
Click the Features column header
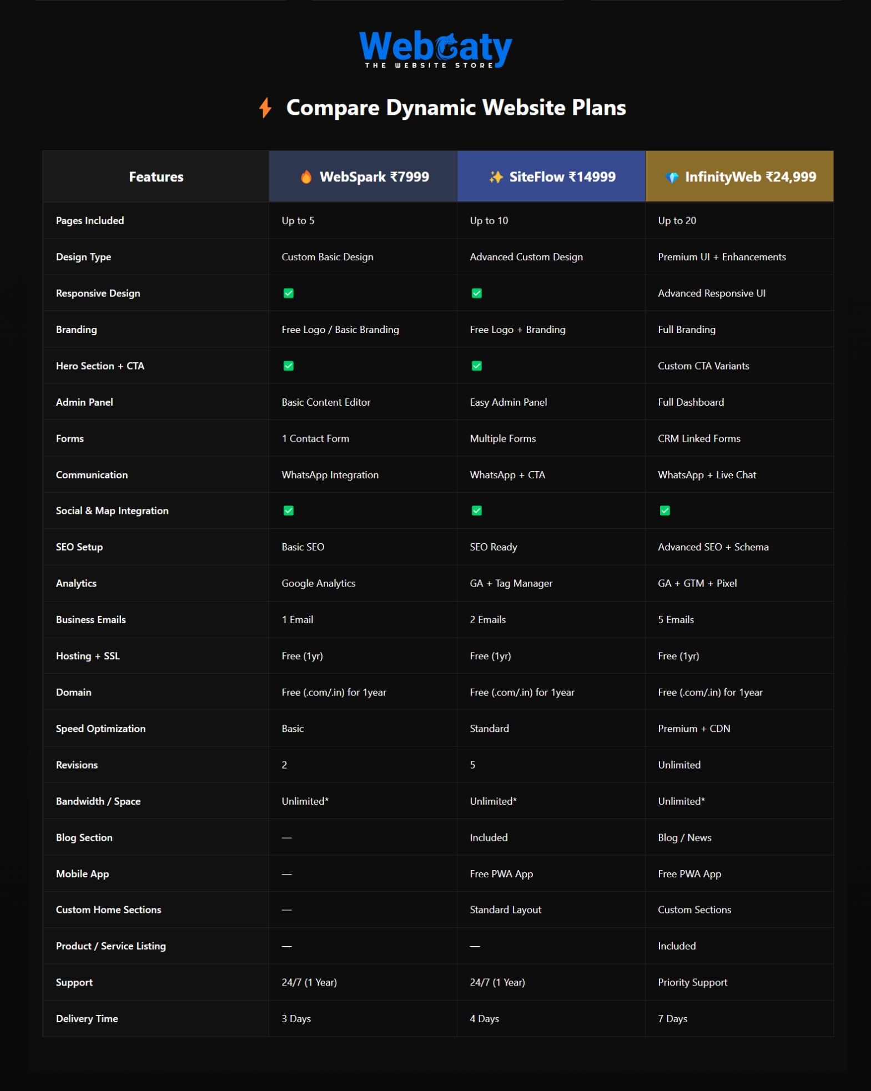[x=156, y=177]
